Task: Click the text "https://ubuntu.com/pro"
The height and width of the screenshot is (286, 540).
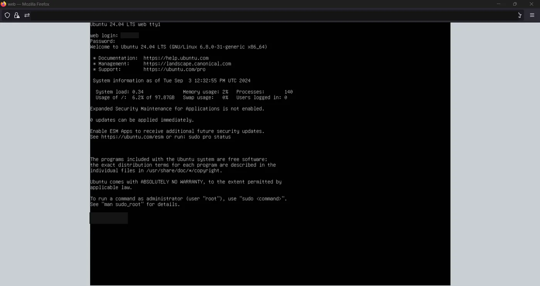Action: 174,69
